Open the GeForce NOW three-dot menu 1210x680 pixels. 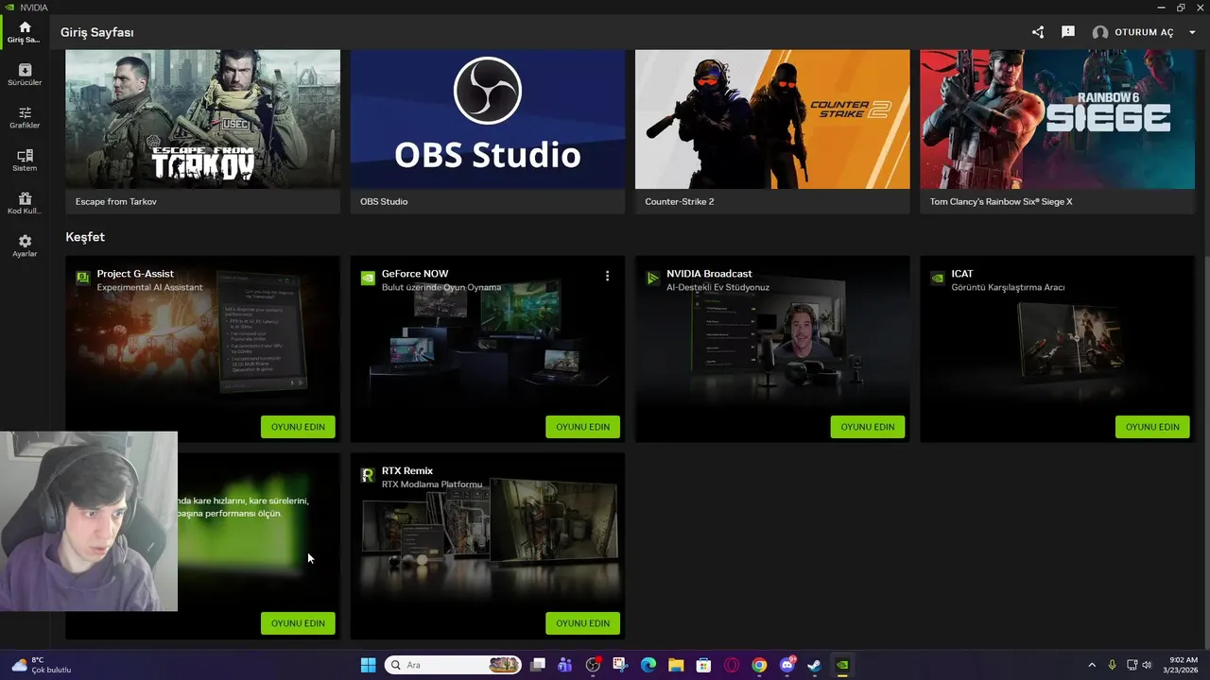(607, 276)
